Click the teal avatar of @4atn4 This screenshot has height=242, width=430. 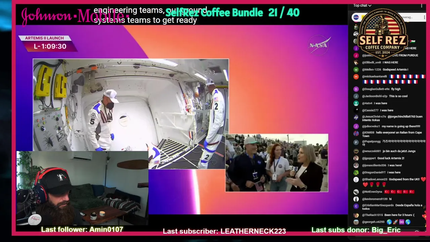click(356, 103)
